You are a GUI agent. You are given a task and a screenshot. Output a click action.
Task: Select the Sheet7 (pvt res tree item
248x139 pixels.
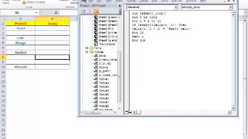108,32
